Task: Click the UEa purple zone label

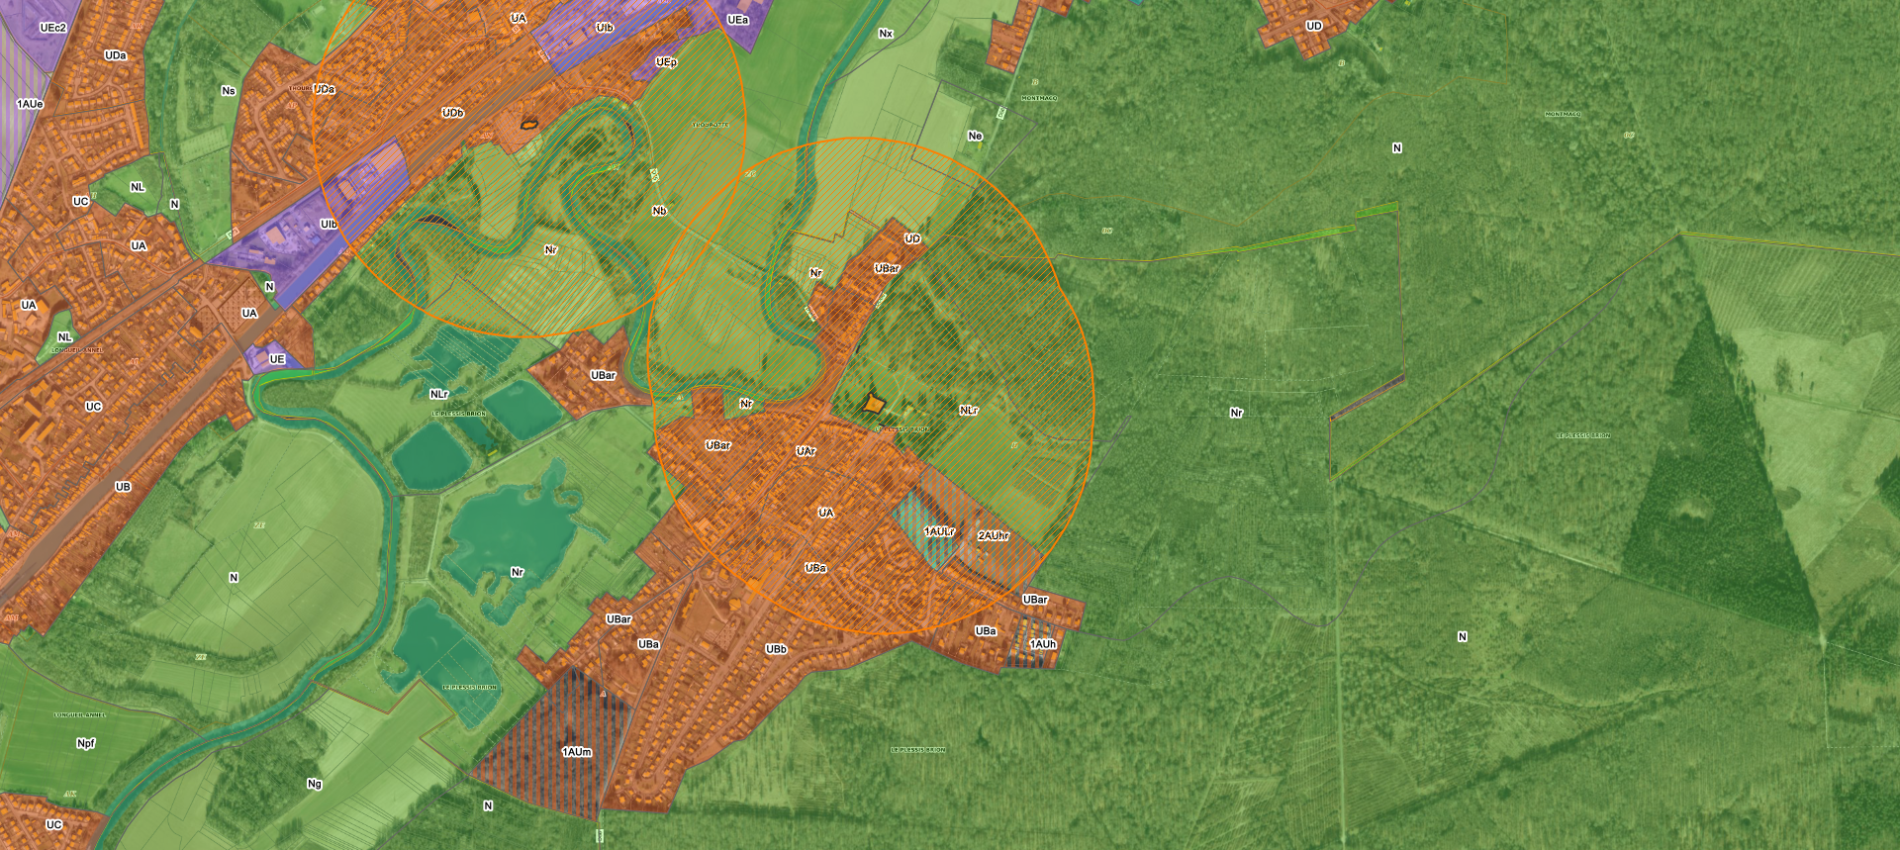Action: 737,20
